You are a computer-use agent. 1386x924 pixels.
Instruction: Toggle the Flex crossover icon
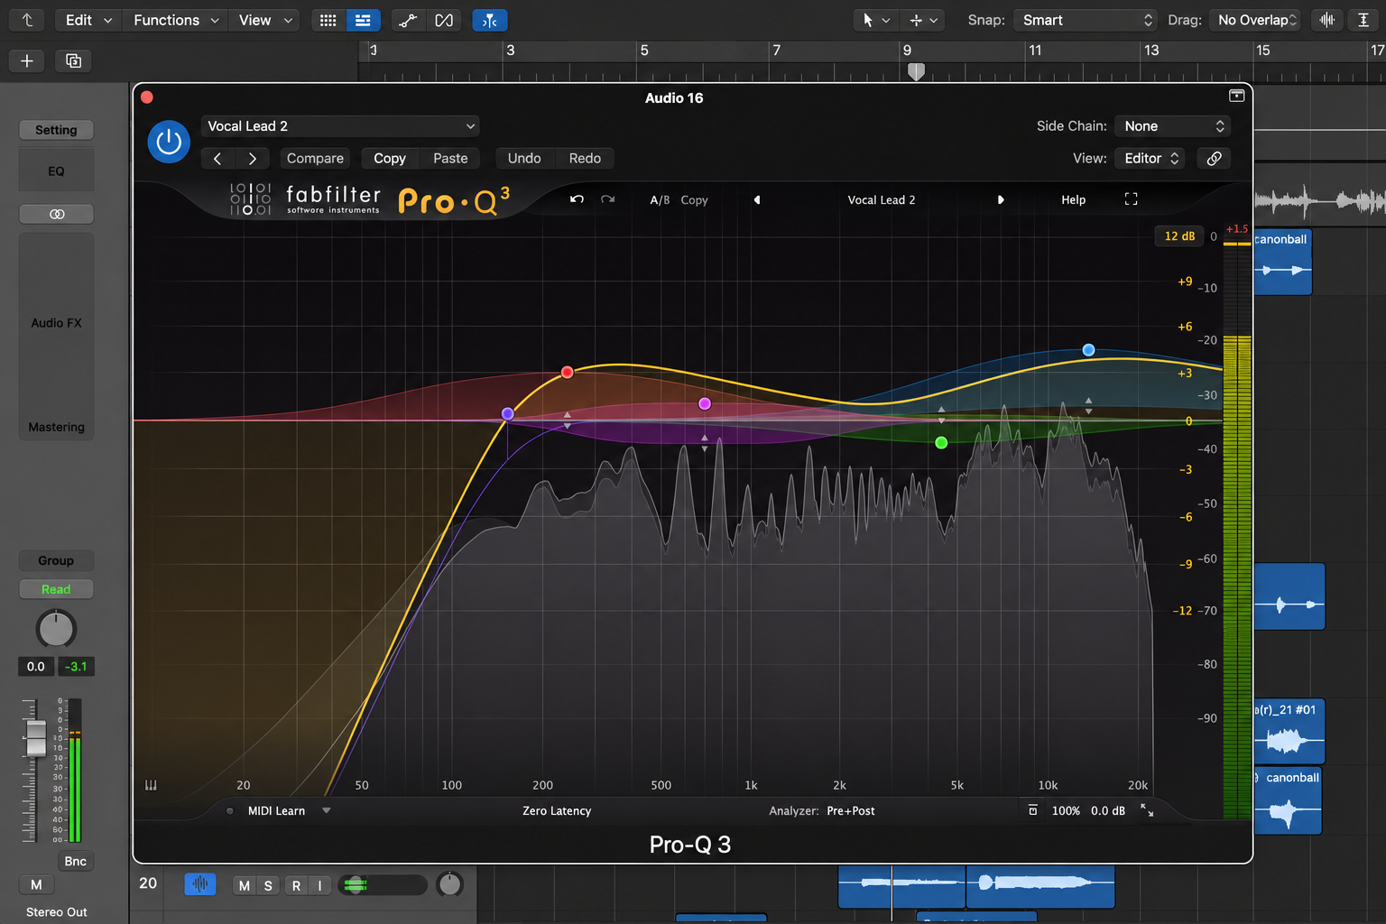(x=444, y=20)
